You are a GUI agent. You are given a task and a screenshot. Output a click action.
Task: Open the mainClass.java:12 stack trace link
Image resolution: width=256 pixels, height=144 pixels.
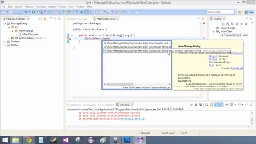coord(132,119)
